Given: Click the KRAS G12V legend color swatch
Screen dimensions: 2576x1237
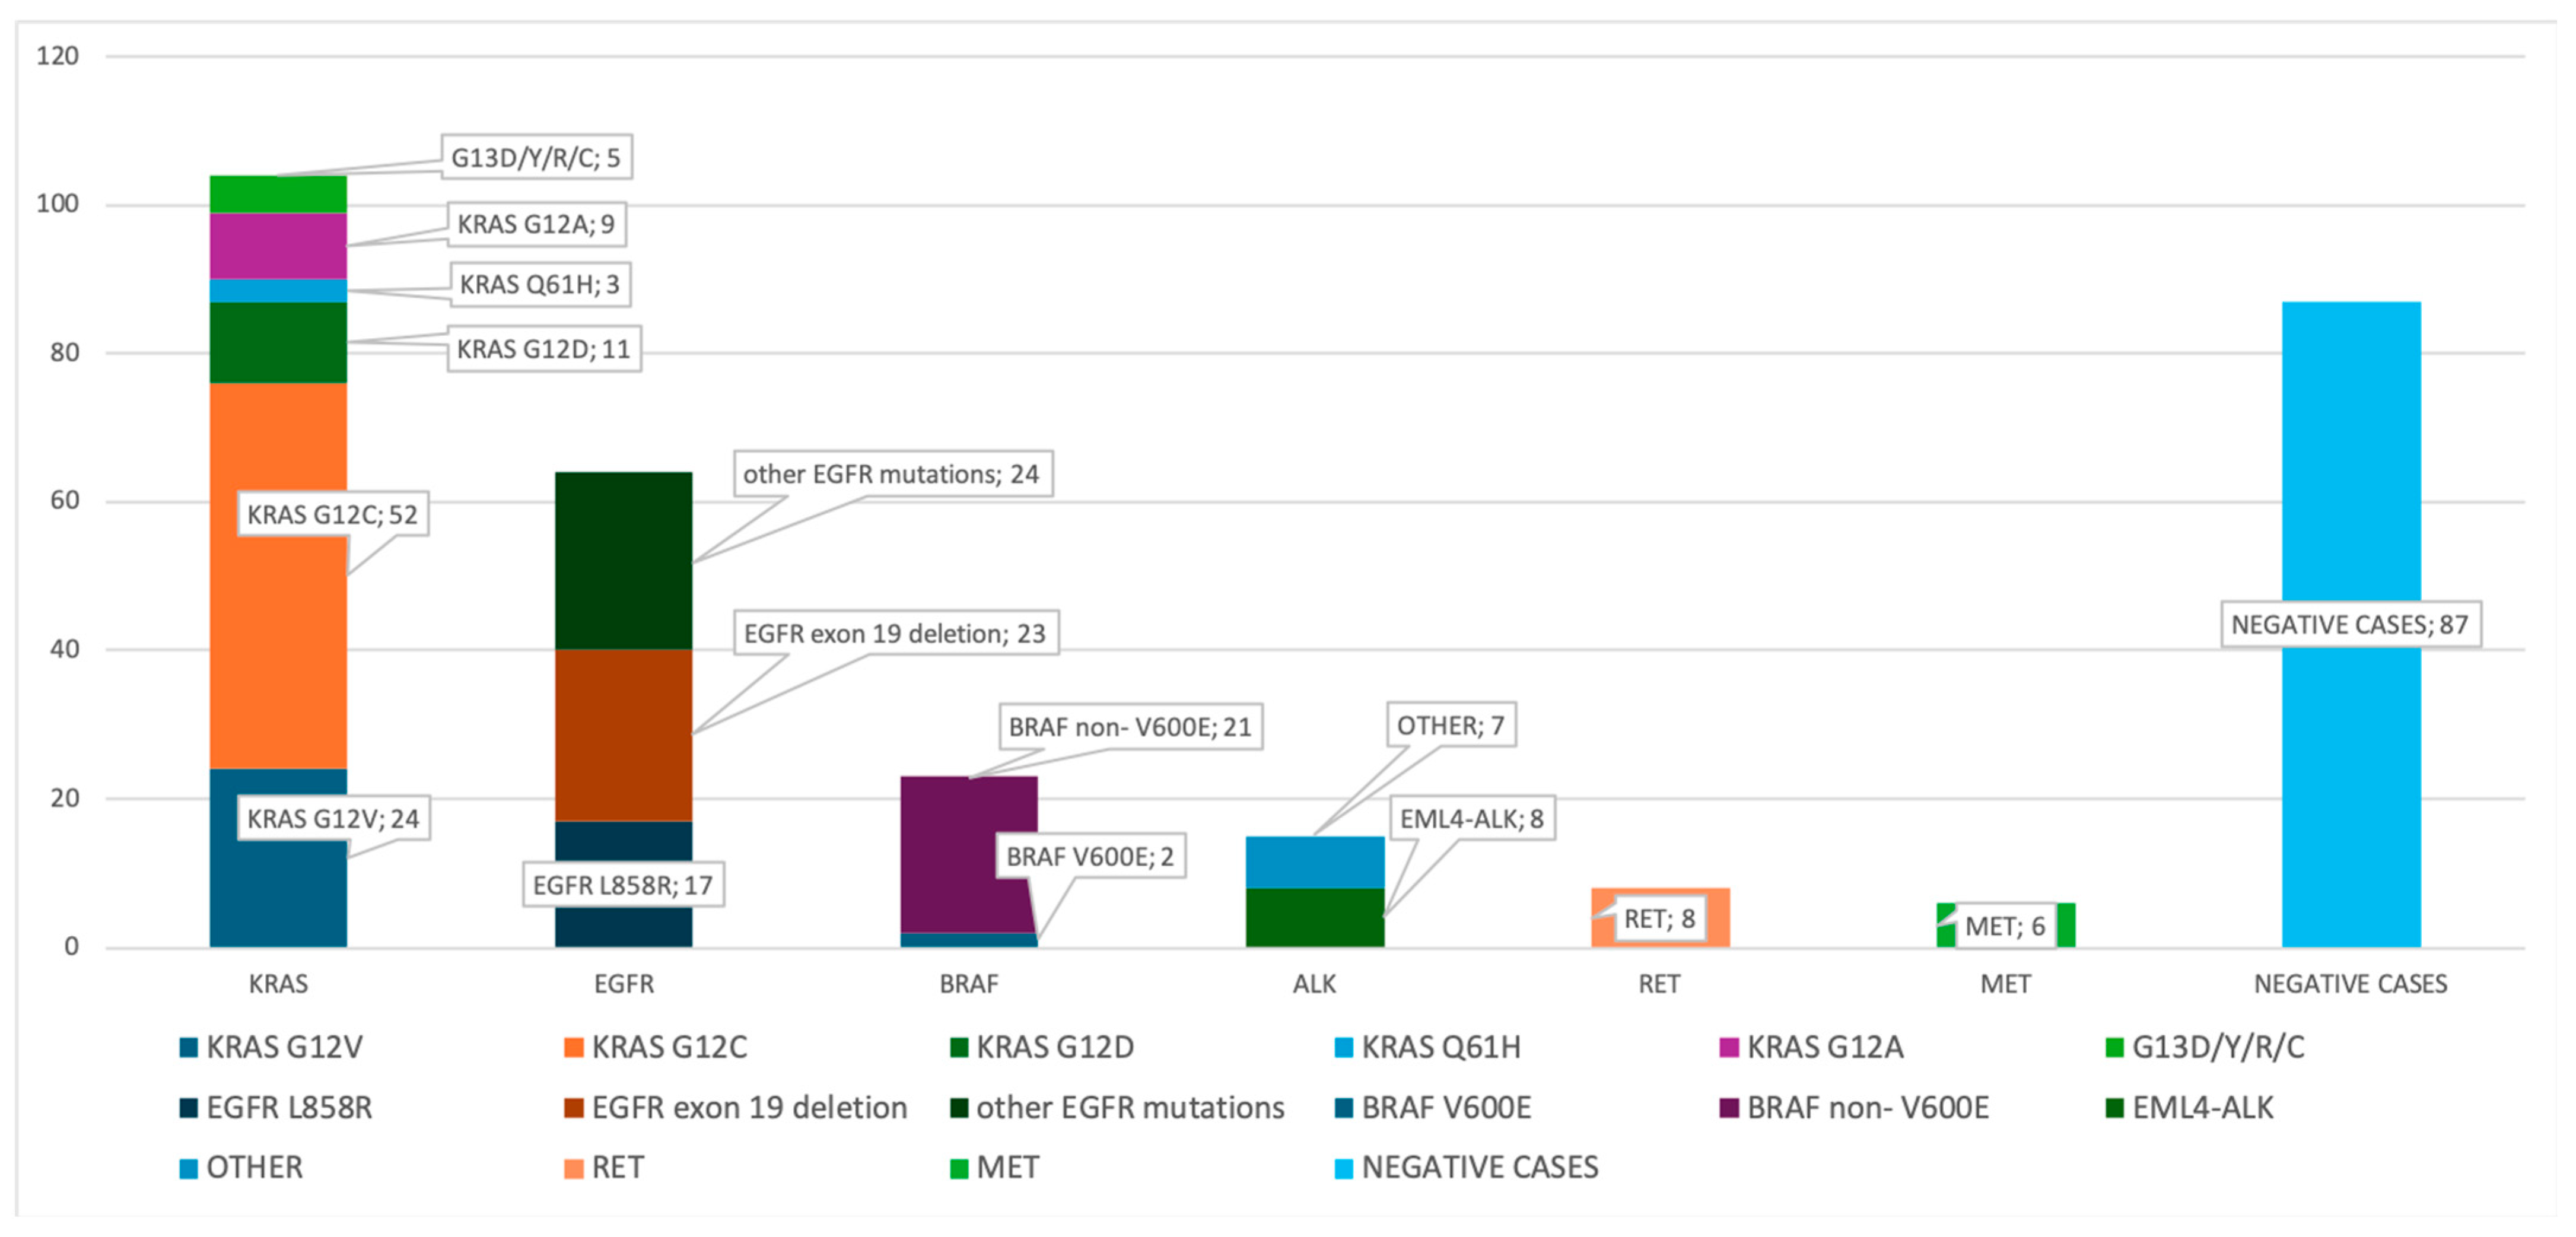Looking at the screenshot, I should pyautogui.click(x=188, y=1048).
